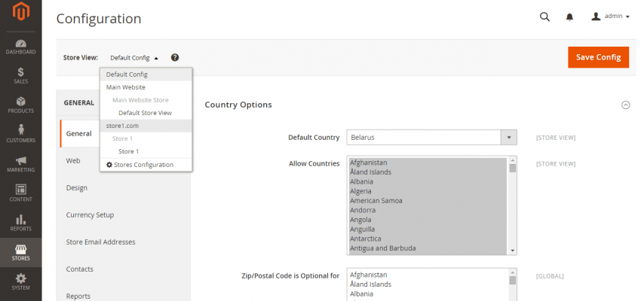
Task: Select Default Config in scope list
Action: (x=146, y=74)
